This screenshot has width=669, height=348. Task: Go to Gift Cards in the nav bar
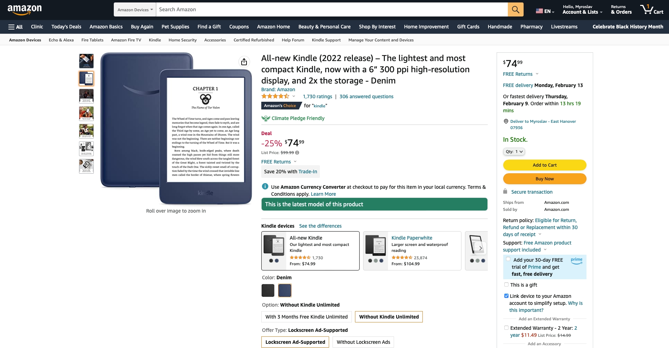click(x=468, y=27)
